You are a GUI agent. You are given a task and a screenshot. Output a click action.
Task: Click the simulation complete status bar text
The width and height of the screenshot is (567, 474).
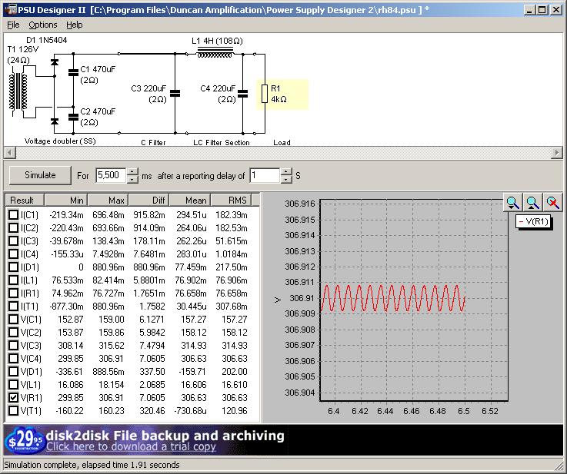pyautogui.click(x=92, y=465)
